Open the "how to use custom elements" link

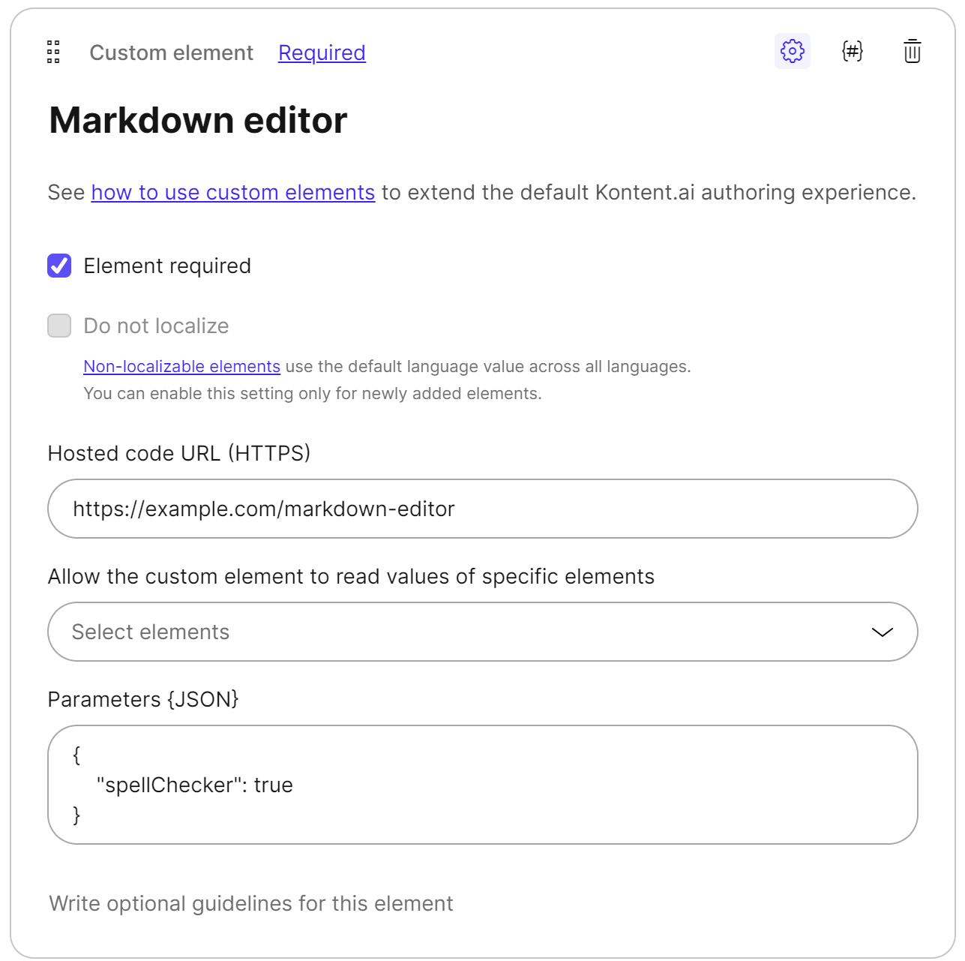tap(232, 193)
